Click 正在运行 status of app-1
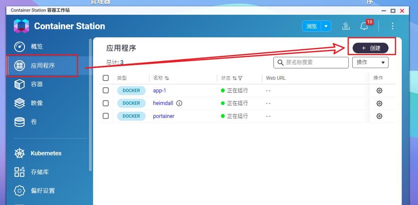Viewport: 418px width, 205px height. [234, 91]
